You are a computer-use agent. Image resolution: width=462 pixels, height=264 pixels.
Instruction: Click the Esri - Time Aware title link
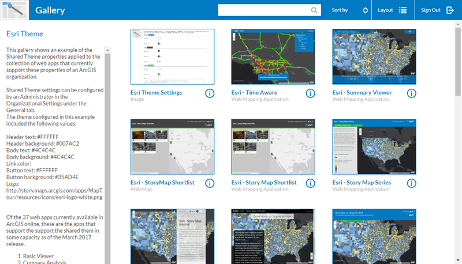[254, 93]
